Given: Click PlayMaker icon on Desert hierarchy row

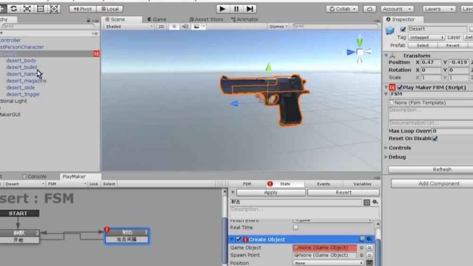Looking at the screenshot, I should (x=96, y=54).
